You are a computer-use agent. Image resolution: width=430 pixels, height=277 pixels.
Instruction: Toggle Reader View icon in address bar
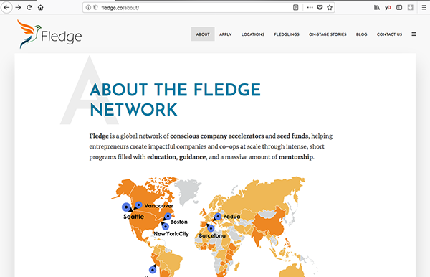coord(295,8)
